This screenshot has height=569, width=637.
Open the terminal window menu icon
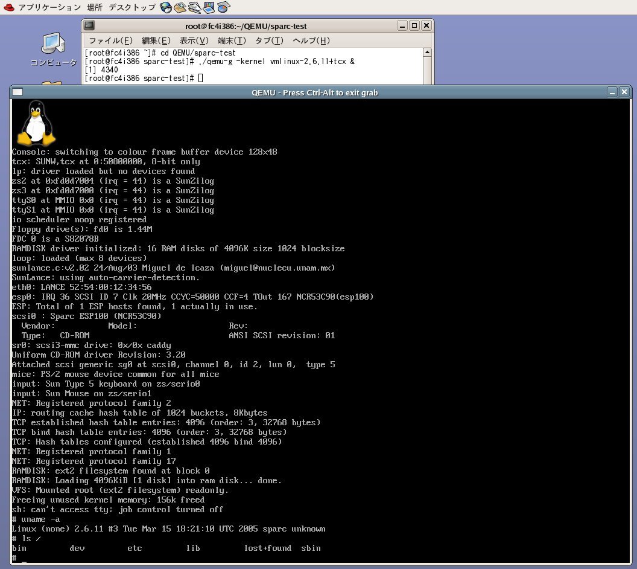[x=89, y=25]
